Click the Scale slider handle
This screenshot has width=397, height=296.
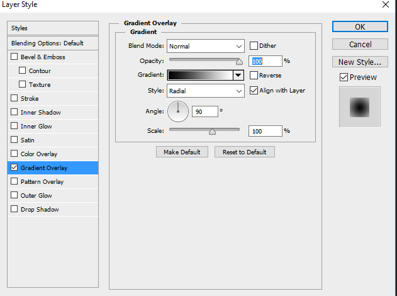pos(212,132)
